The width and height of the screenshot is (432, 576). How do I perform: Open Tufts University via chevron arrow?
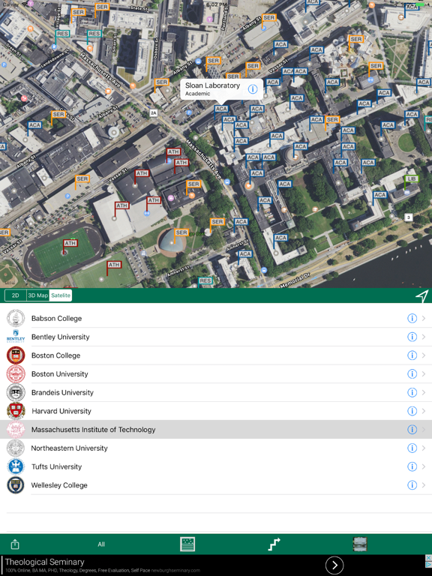click(x=424, y=466)
